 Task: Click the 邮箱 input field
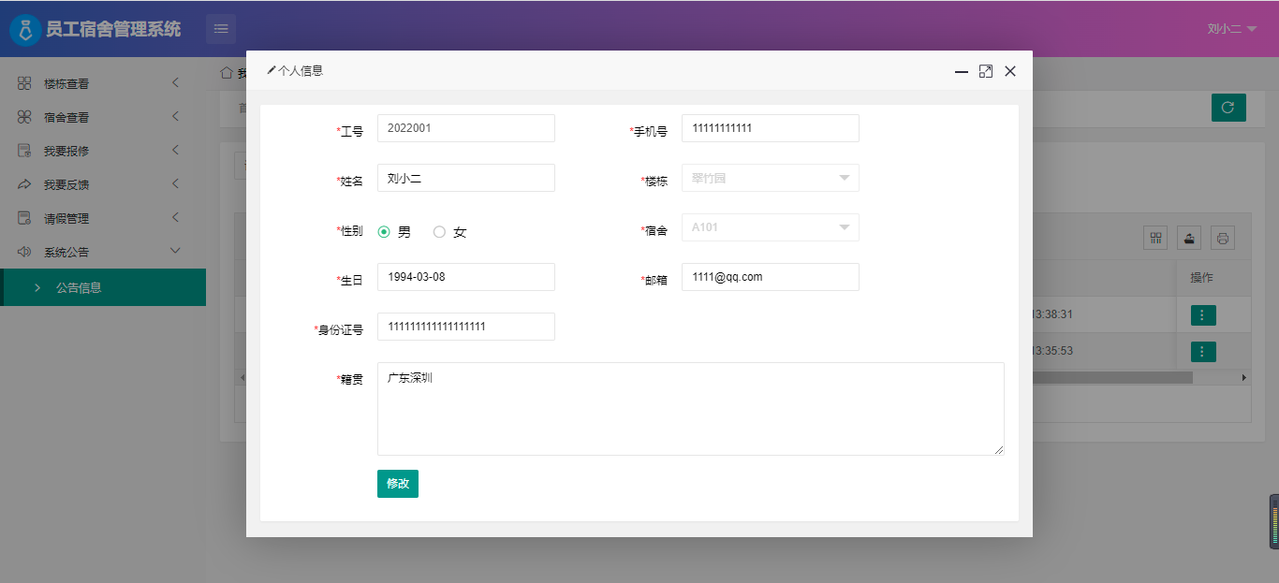[x=771, y=277]
